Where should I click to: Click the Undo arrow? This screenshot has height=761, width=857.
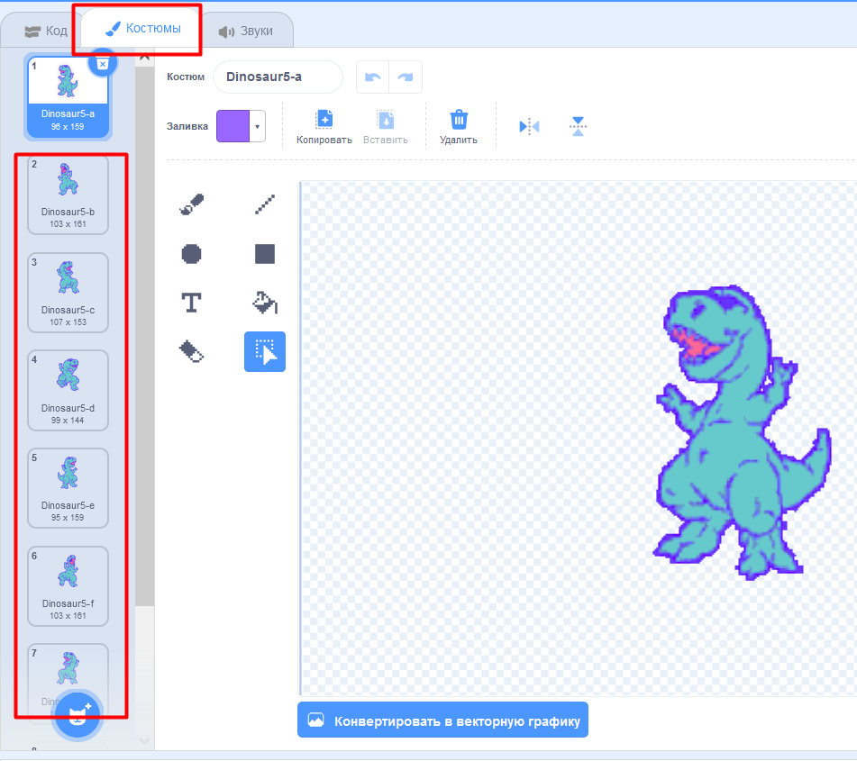pos(373,77)
